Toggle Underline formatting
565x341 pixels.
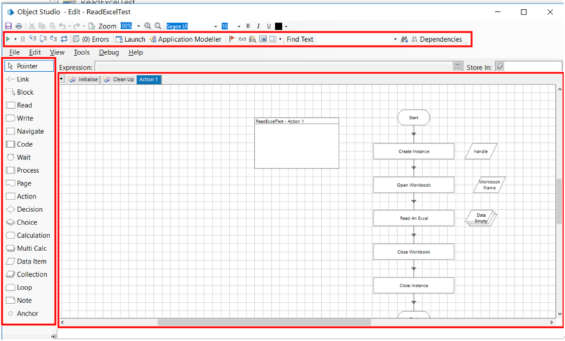coord(268,26)
